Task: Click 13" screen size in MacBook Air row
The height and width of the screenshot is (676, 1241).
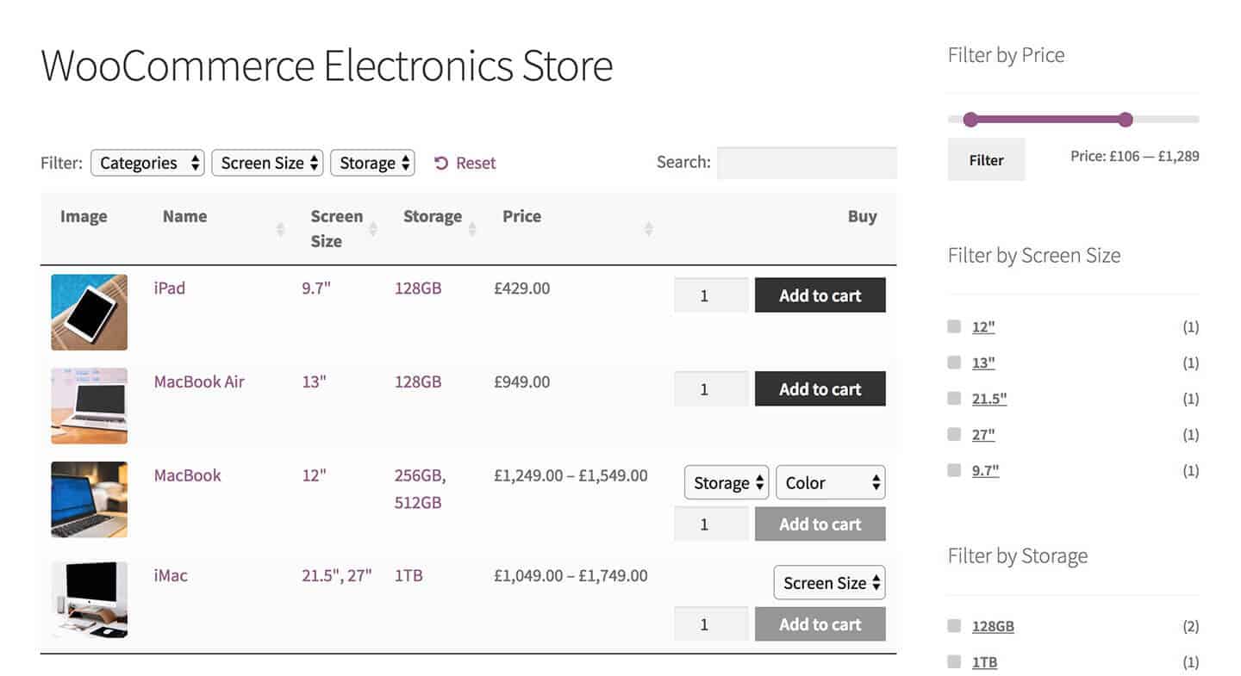Action: click(315, 381)
